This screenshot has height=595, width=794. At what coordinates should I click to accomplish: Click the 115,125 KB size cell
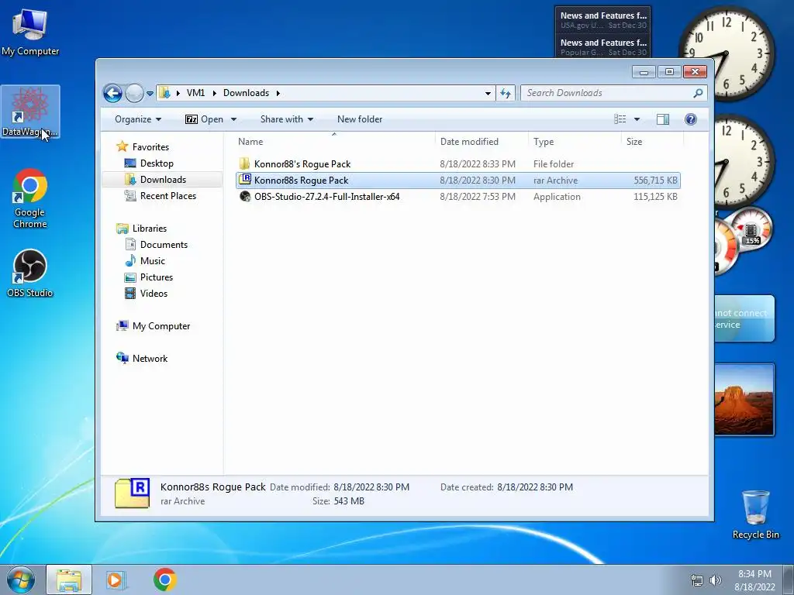coord(655,196)
